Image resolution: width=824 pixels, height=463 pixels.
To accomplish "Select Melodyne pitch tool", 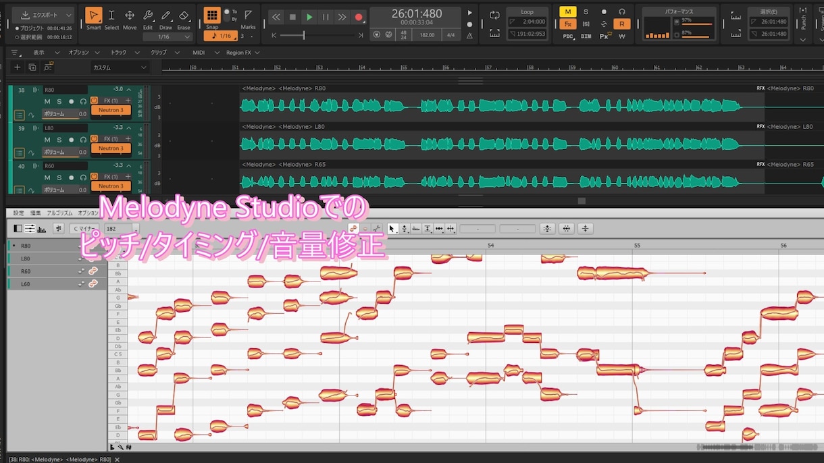I will click(404, 229).
